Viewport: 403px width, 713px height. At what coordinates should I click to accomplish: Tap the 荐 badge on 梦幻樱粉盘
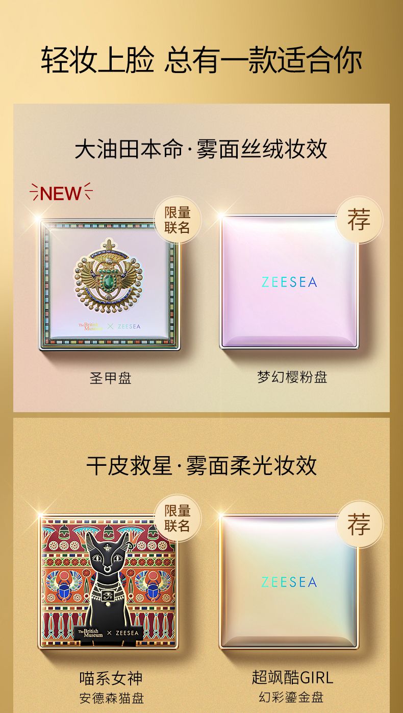[359, 219]
